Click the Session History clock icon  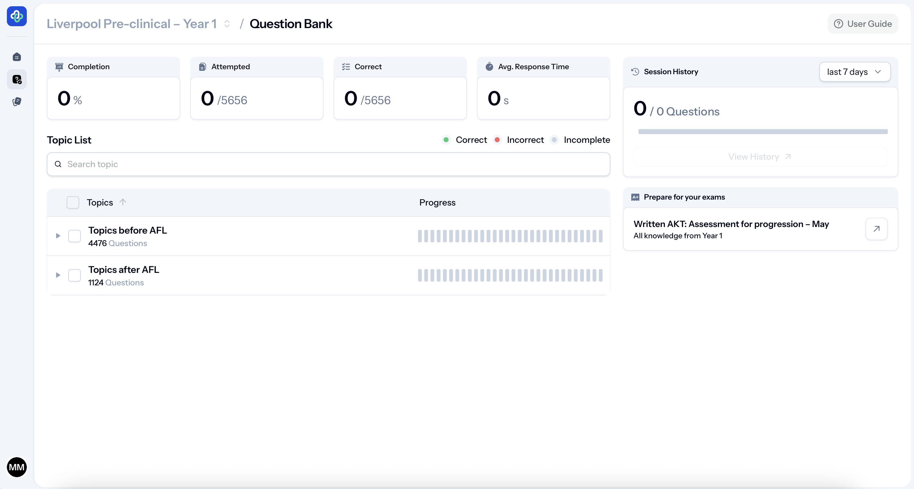[x=635, y=72]
